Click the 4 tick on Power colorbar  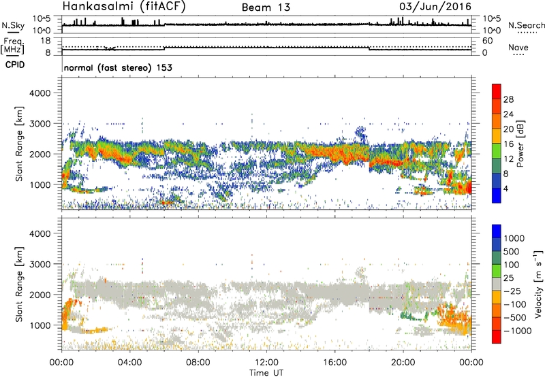point(506,189)
